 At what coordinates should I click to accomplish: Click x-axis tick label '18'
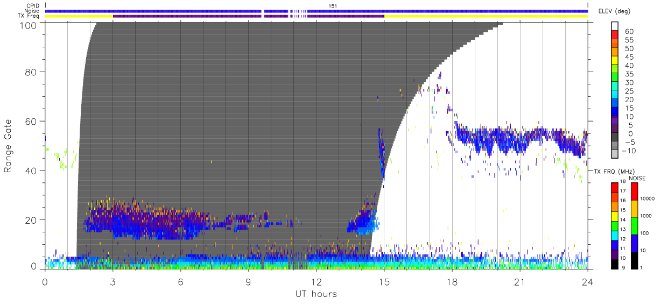click(x=452, y=282)
